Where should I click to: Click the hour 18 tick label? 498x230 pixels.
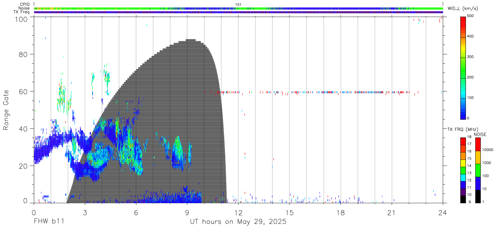pos(341,212)
